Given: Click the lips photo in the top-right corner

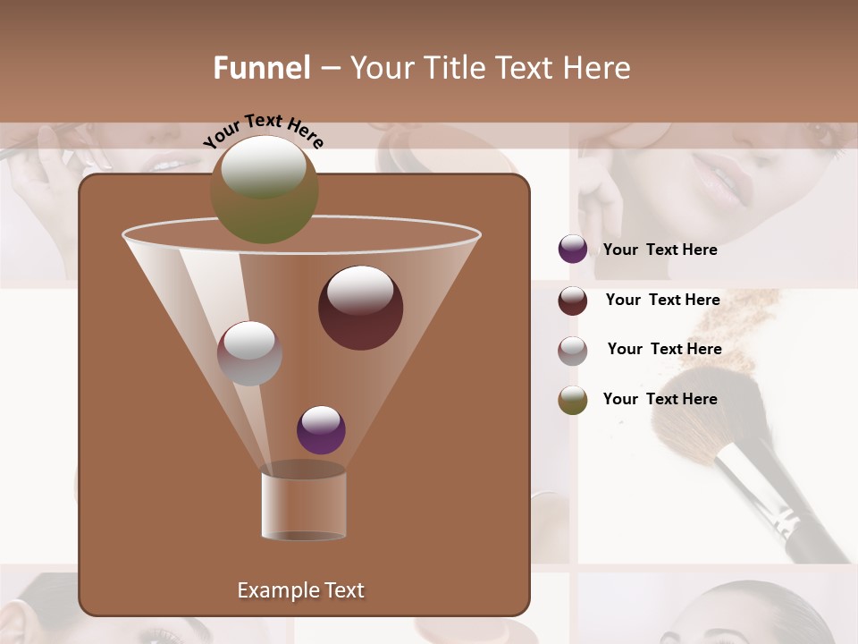Looking at the screenshot, I should [715, 179].
